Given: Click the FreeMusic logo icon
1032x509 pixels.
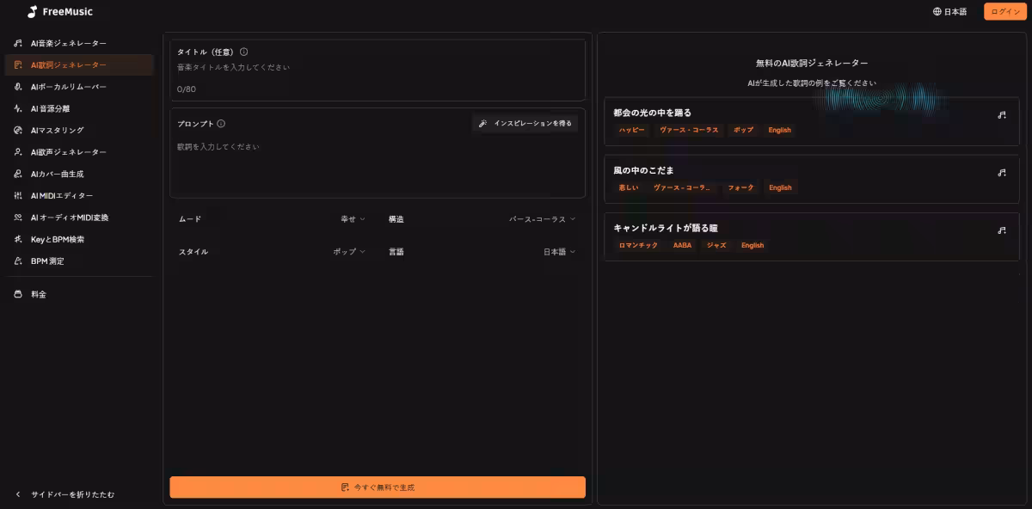Looking at the screenshot, I should click(x=32, y=12).
